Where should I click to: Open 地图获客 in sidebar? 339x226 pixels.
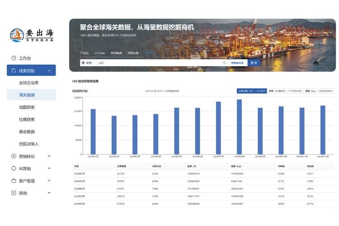(27, 107)
